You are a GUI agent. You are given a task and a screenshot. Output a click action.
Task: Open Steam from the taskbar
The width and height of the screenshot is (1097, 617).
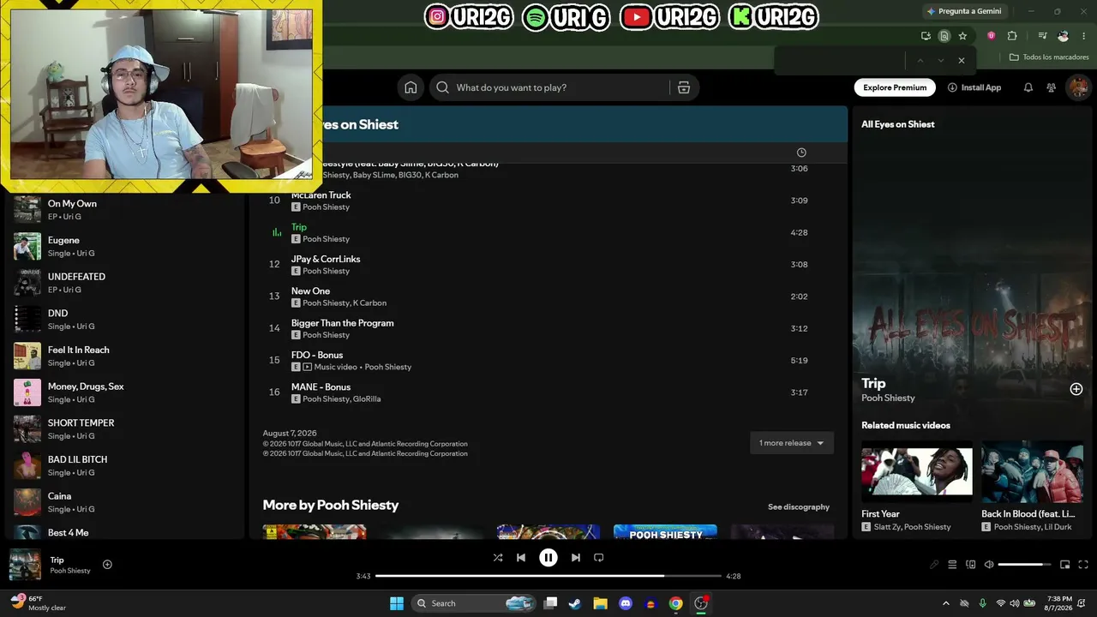point(575,603)
